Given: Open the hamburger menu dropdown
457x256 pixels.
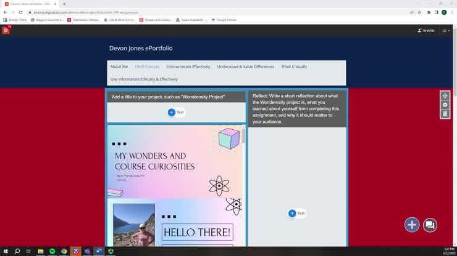Looking at the screenshot, I should [445, 30].
